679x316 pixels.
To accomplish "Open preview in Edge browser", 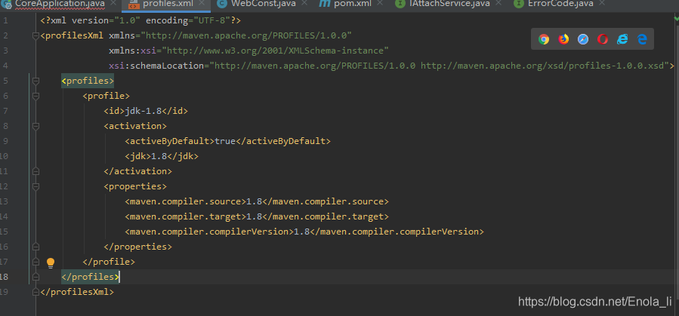I will coord(642,39).
